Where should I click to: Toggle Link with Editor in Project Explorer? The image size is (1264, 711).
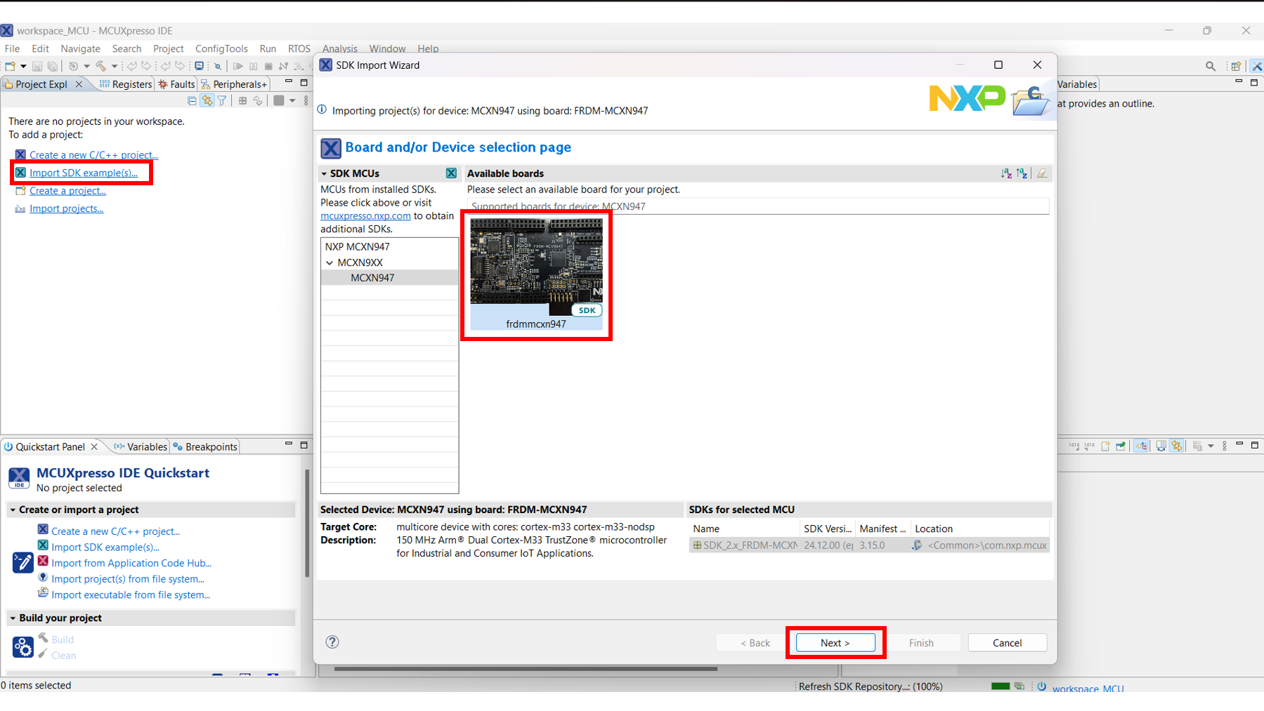pos(207,100)
